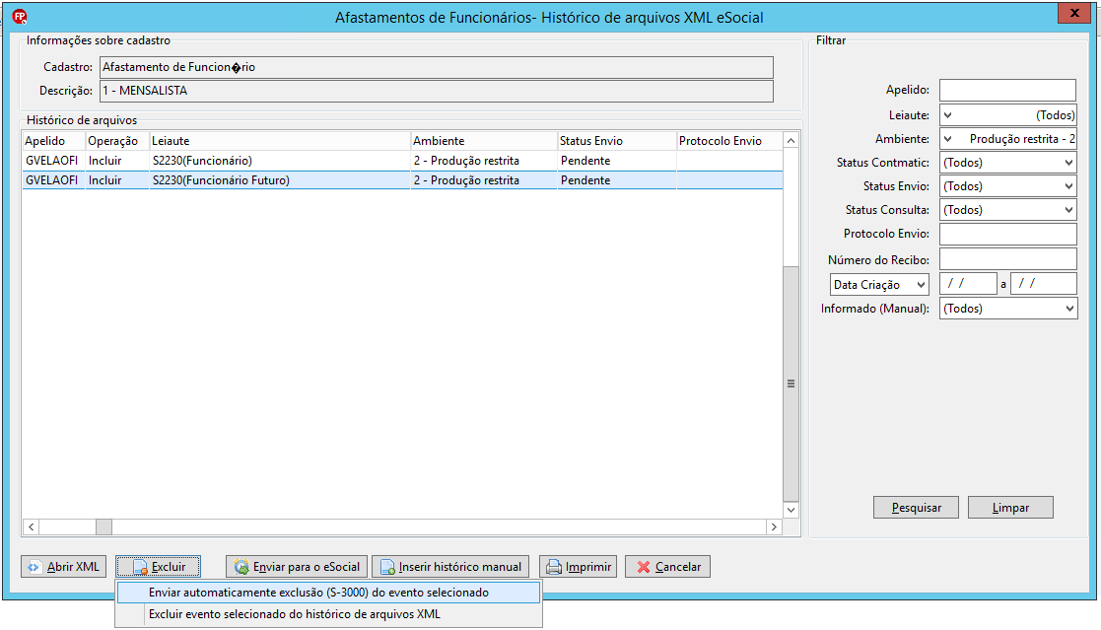Expand the Data Criação date type dropdown
This screenshot has width=1101, height=630.
[879, 285]
